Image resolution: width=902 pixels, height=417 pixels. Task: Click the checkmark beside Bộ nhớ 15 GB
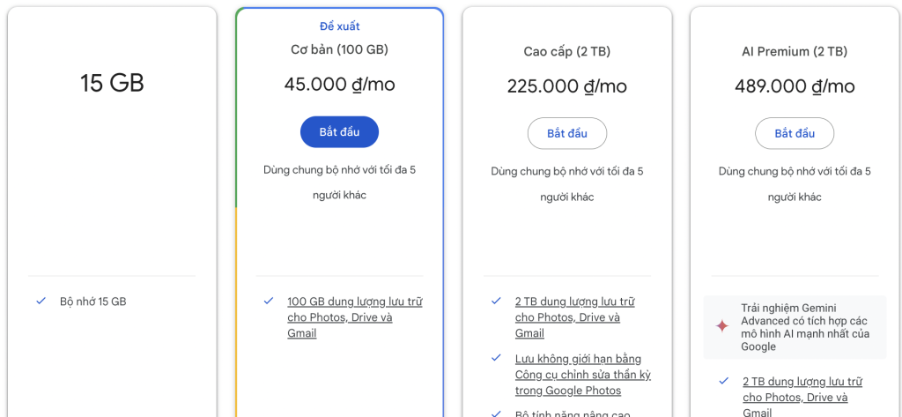pyautogui.click(x=41, y=301)
